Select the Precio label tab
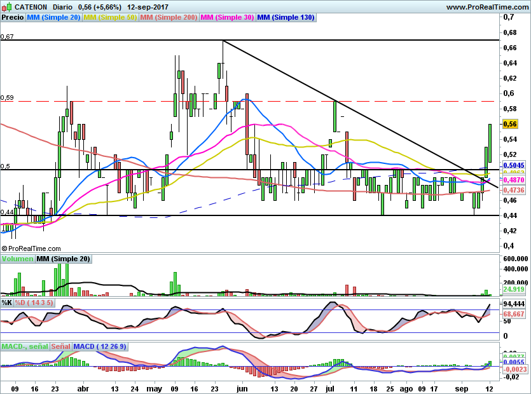This screenshot has width=531, height=394. click(12, 18)
